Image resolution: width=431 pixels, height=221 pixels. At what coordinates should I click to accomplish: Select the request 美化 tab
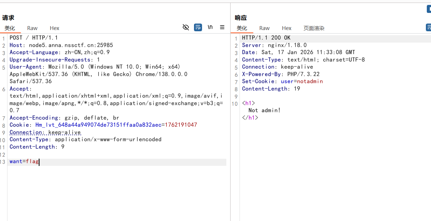[x=10, y=28]
